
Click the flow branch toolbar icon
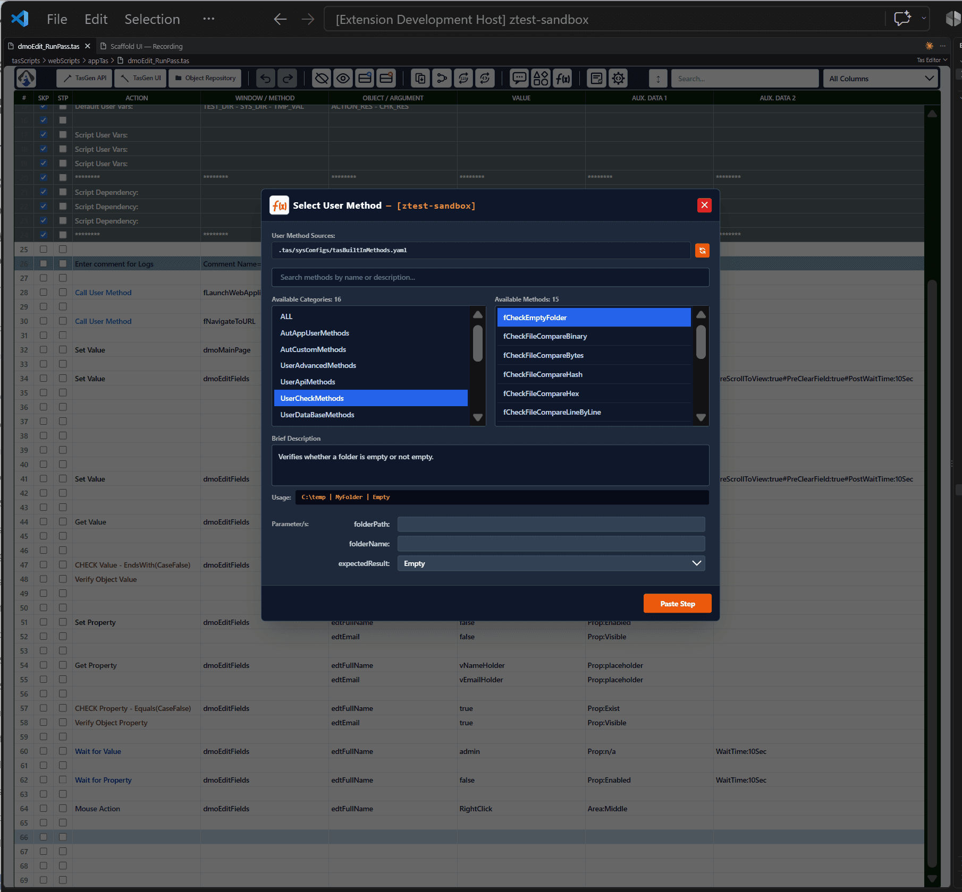pyautogui.click(x=442, y=79)
